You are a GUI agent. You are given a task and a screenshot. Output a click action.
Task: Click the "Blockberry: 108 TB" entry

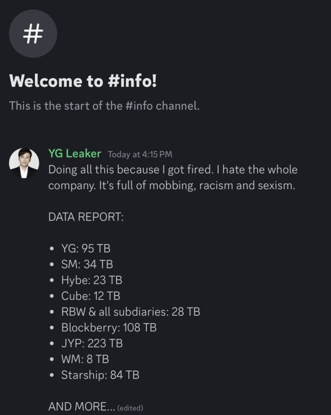coord(109,328)
